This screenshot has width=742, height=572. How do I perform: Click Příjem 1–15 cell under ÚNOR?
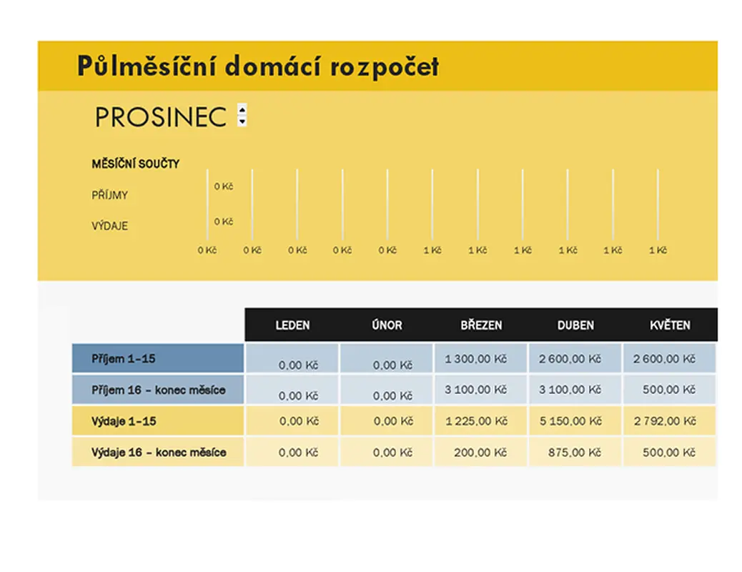(x=387, y=358)
